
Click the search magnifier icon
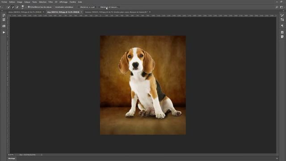277,7
